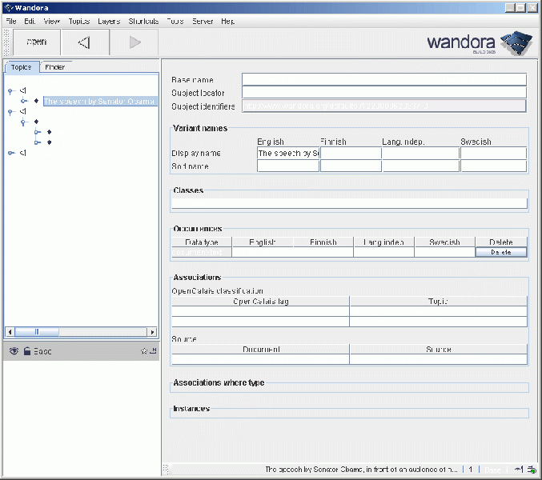Collapse the Person tree node

[24, 122]
